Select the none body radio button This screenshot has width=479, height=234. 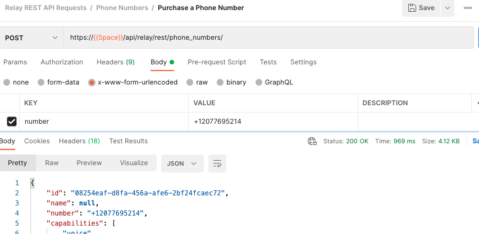pyautogui.click(x=7, y=82)
